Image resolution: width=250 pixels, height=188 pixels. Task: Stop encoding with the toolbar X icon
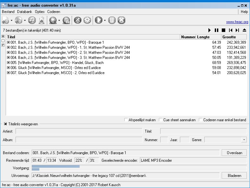[122, 20]
